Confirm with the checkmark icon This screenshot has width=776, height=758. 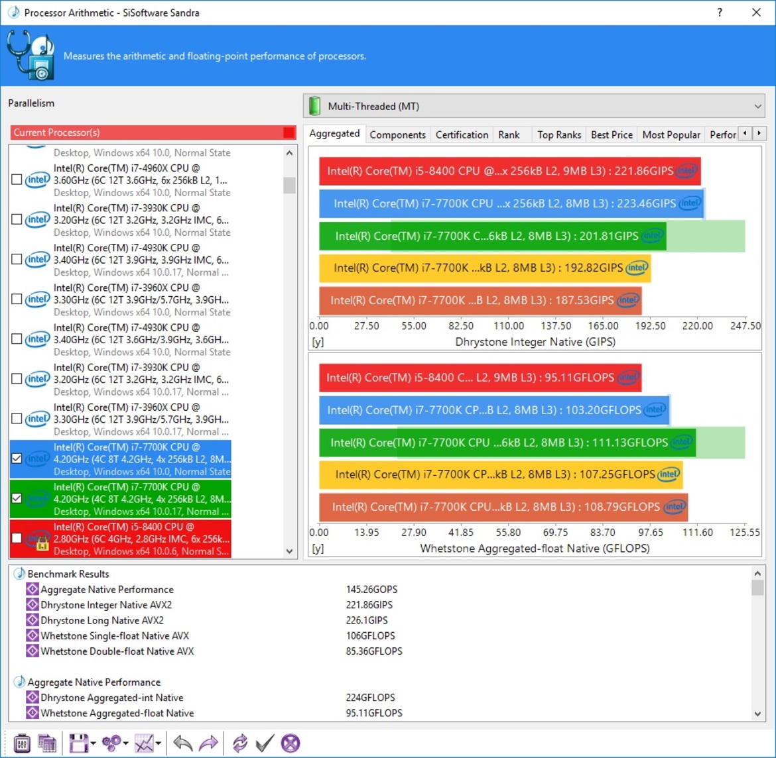pos(265,743)
